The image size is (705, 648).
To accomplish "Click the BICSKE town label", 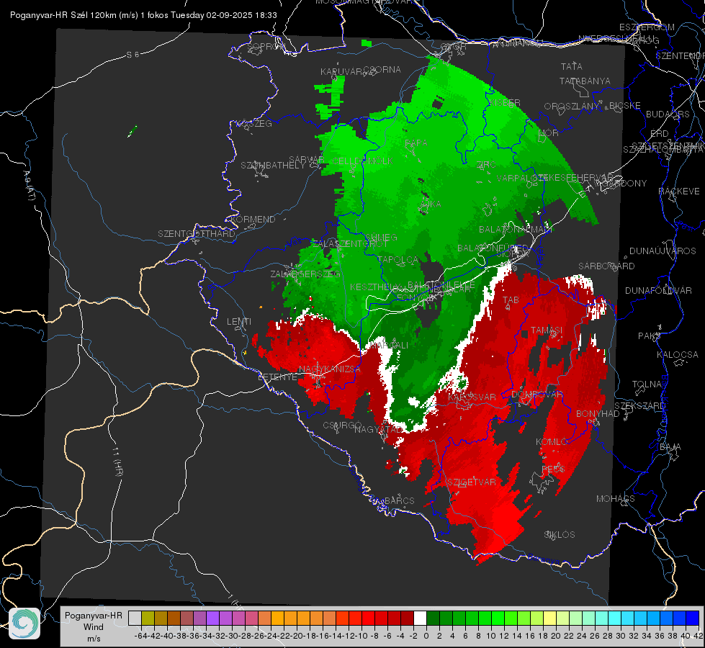I will 625,106.
